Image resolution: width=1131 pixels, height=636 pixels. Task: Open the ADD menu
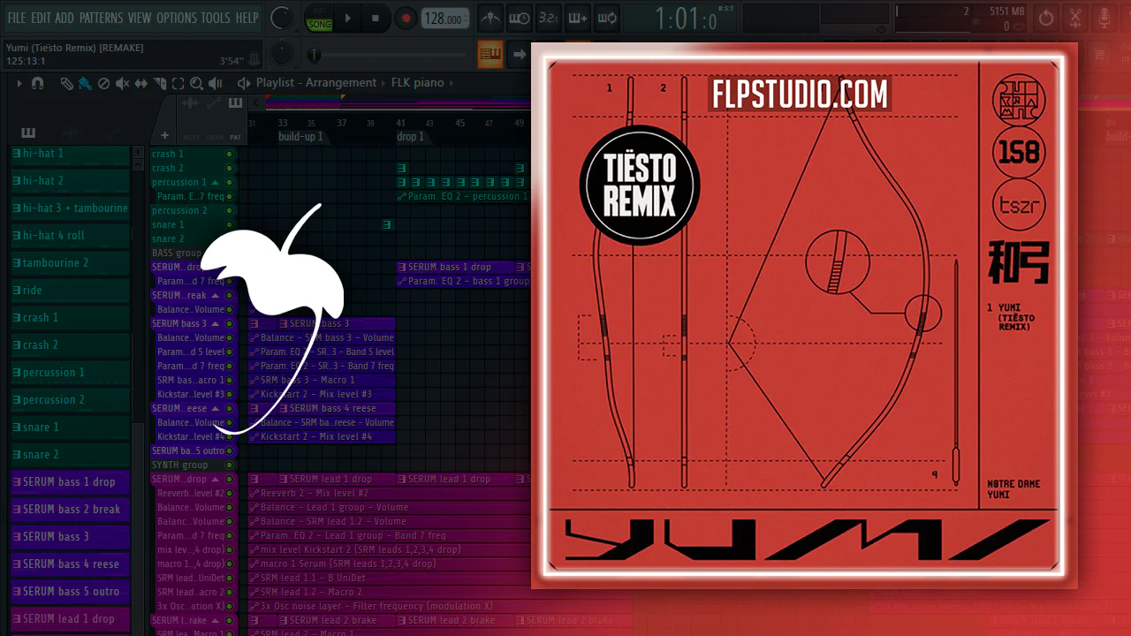(x=65, y=18)
